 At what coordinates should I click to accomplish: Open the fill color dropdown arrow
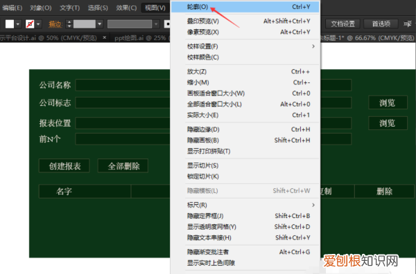18,24
